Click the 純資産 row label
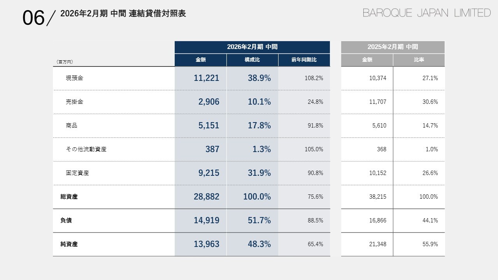This screenshot has height=280, width=498. coord(69,244)
